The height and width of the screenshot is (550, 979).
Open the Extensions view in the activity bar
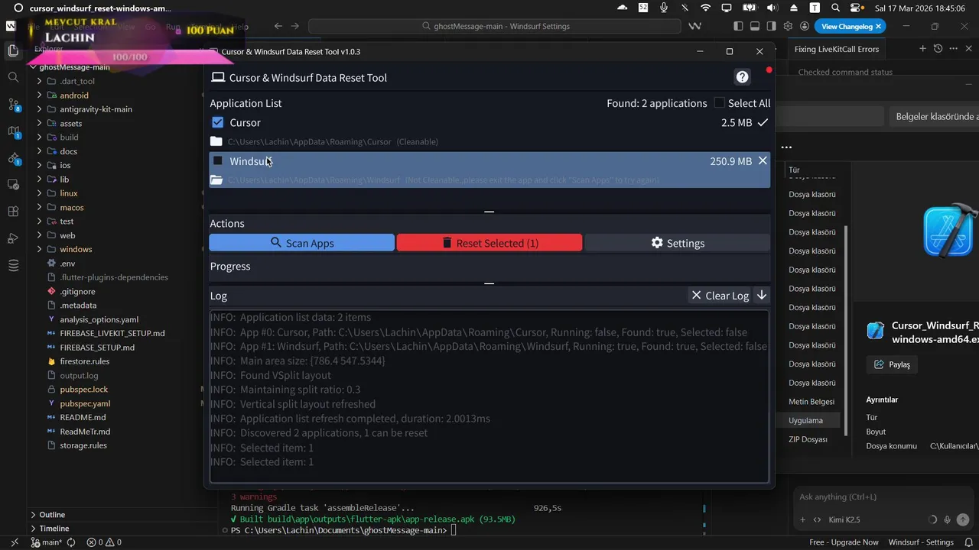click(13, 212)
